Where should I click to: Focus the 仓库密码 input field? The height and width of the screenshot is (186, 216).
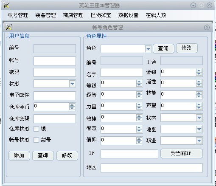(55, 118)
